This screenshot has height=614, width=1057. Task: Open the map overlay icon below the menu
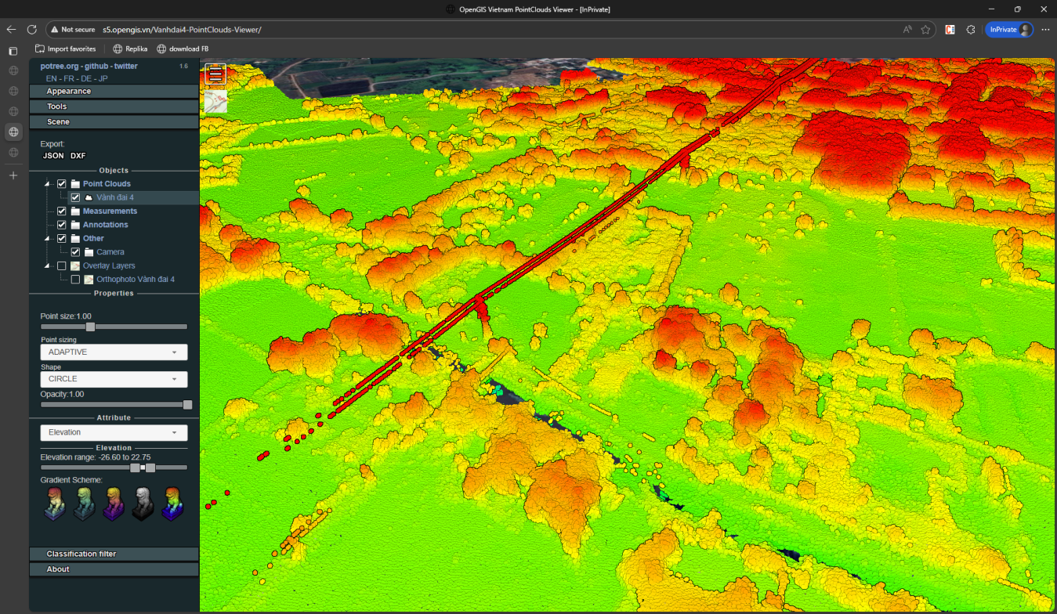[215, 102]
